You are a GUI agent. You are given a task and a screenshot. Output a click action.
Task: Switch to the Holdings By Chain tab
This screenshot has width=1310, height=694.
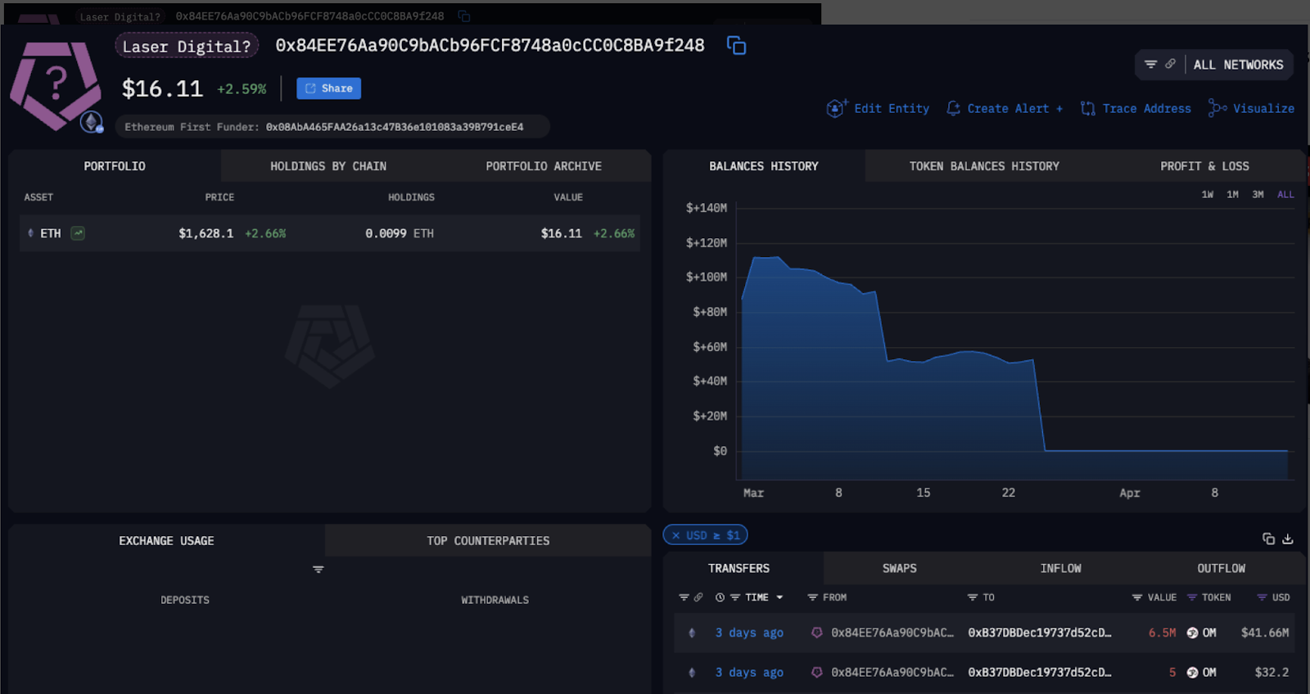pyautogui.click(x=328, y=166)
